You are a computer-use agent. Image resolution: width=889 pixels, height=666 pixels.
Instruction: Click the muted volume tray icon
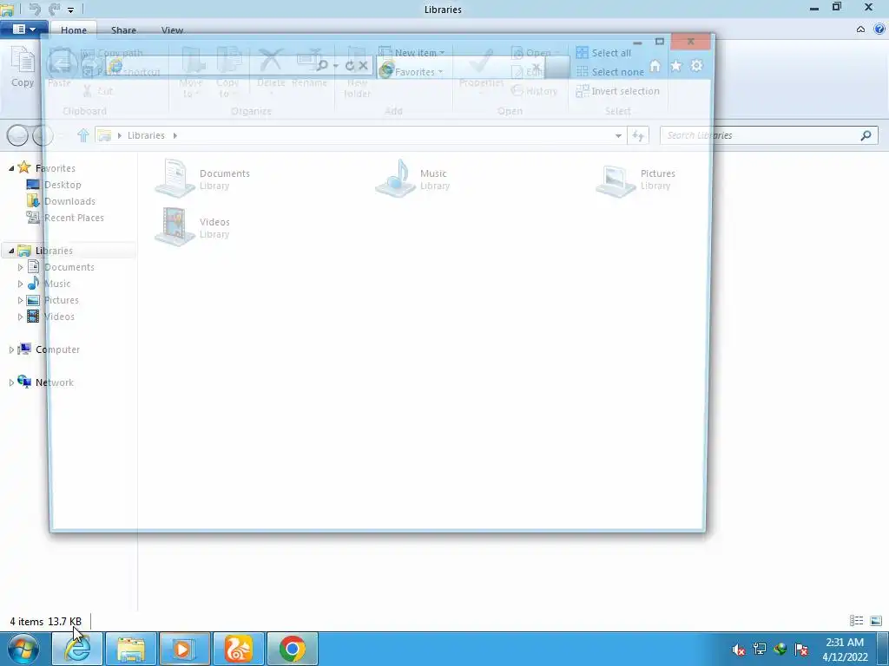click(x=738, y=650)
